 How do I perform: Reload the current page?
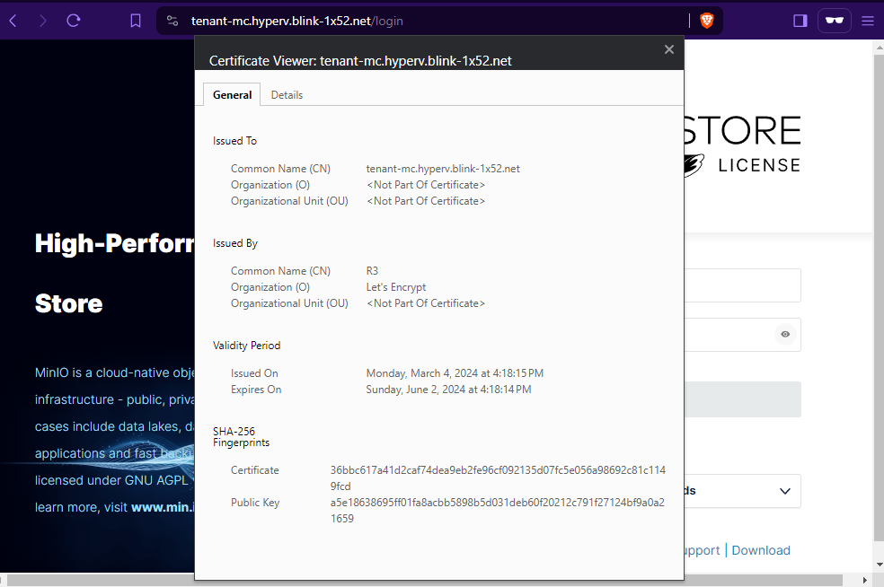click(74, 20)
